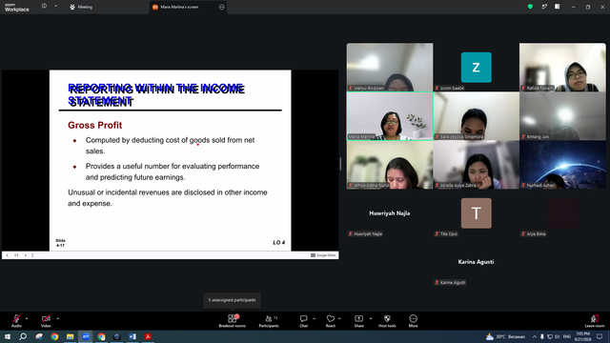Click the Zoom Workplace logo
The image size is (610, 343).
pyautogui.click(x=17, y=7)
